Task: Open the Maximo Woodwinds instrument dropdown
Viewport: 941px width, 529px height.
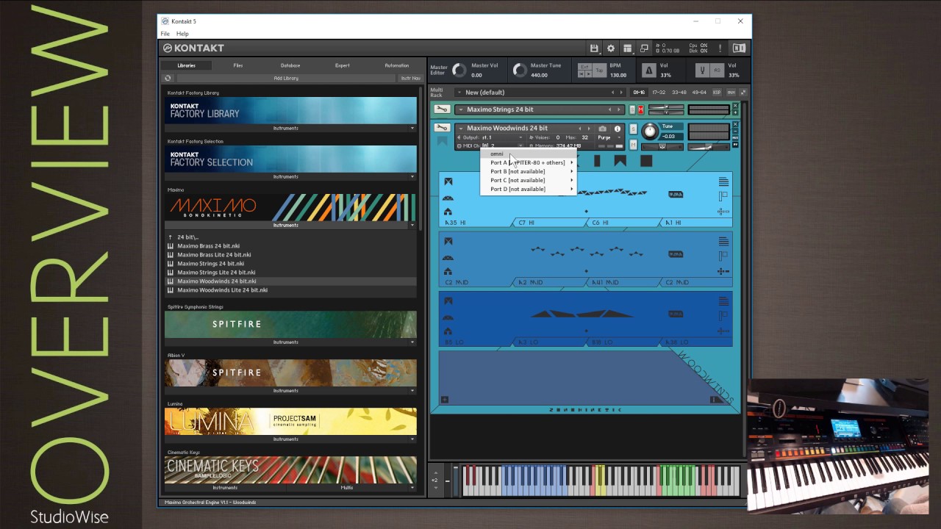Action: (x=459, y=129)
